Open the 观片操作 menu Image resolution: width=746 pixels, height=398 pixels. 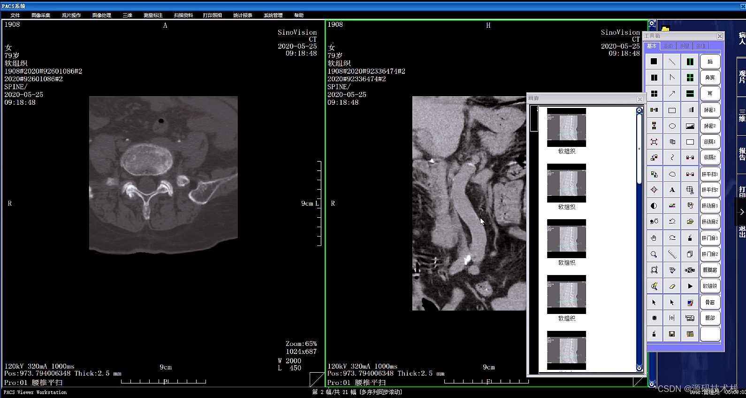click(x=71, y=15)
